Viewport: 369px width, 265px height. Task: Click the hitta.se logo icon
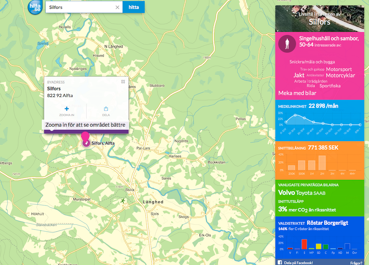tap(35, 7)
